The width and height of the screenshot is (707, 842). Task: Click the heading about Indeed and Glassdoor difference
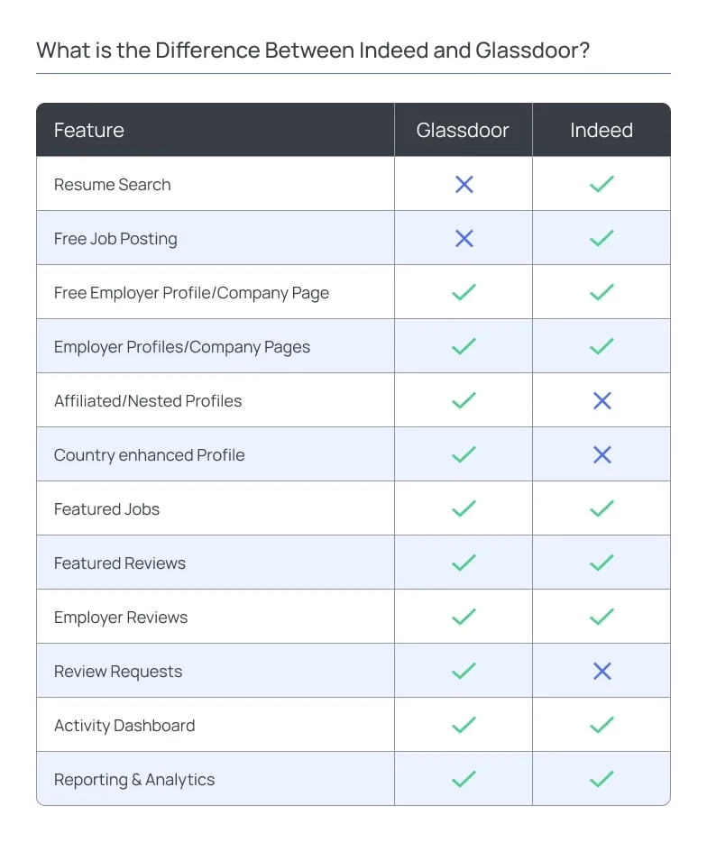313,50
